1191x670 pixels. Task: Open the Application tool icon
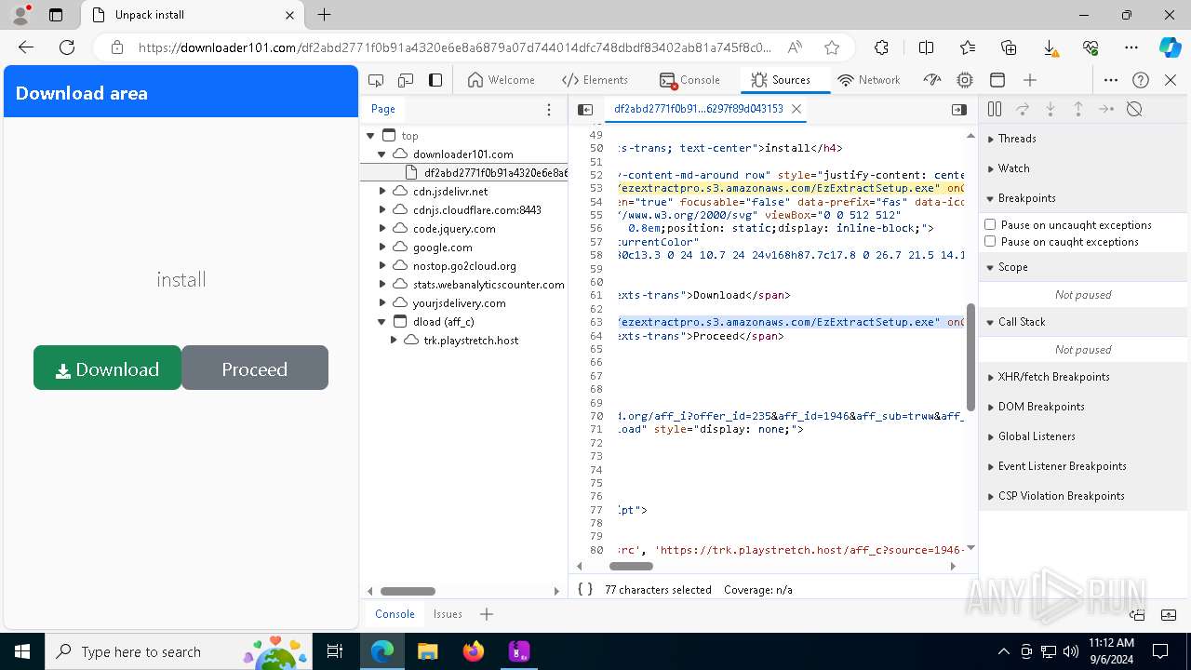point(997,80)
